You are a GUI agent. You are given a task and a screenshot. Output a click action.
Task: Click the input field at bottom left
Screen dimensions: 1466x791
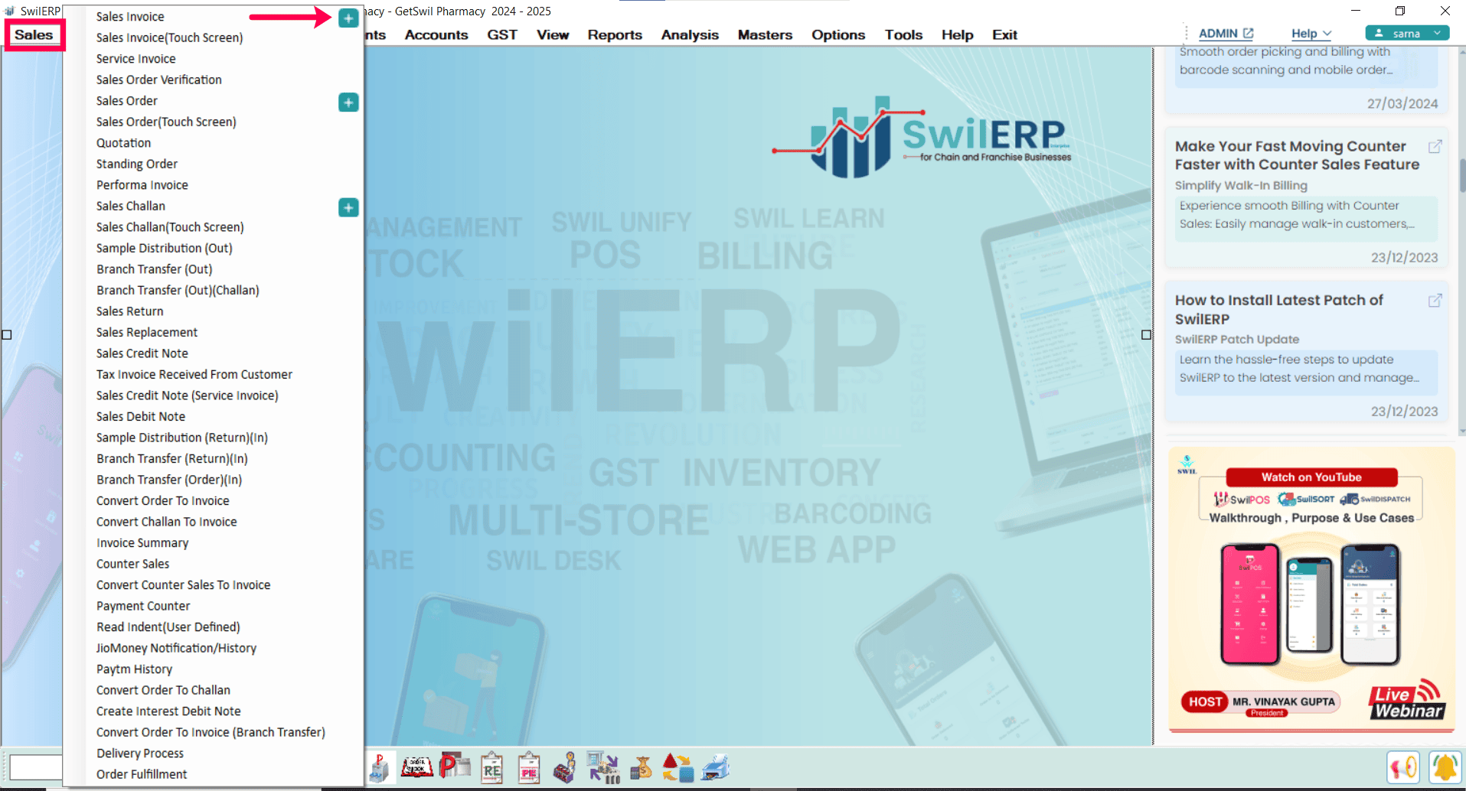point(35,767)
